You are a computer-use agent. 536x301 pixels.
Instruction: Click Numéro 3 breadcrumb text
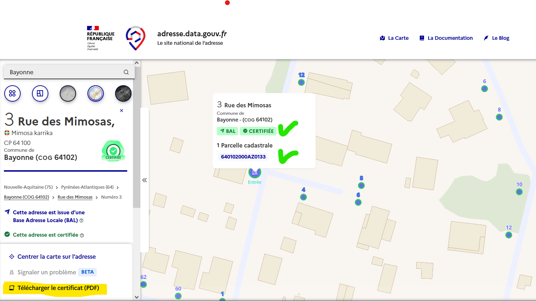(111, 197)
